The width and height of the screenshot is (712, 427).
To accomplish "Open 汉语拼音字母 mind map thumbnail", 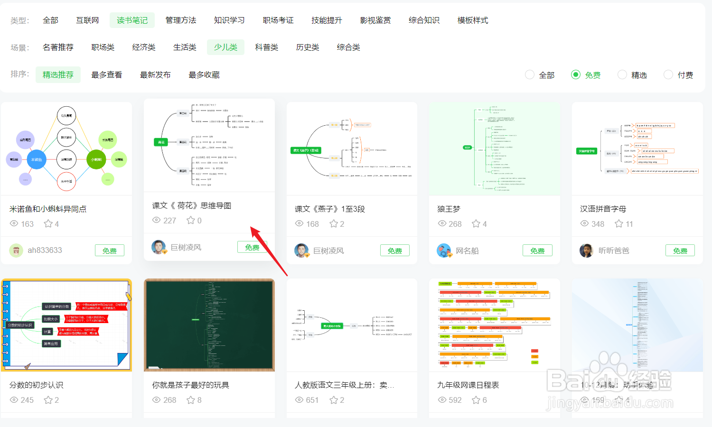I will (x=637, y=149).
